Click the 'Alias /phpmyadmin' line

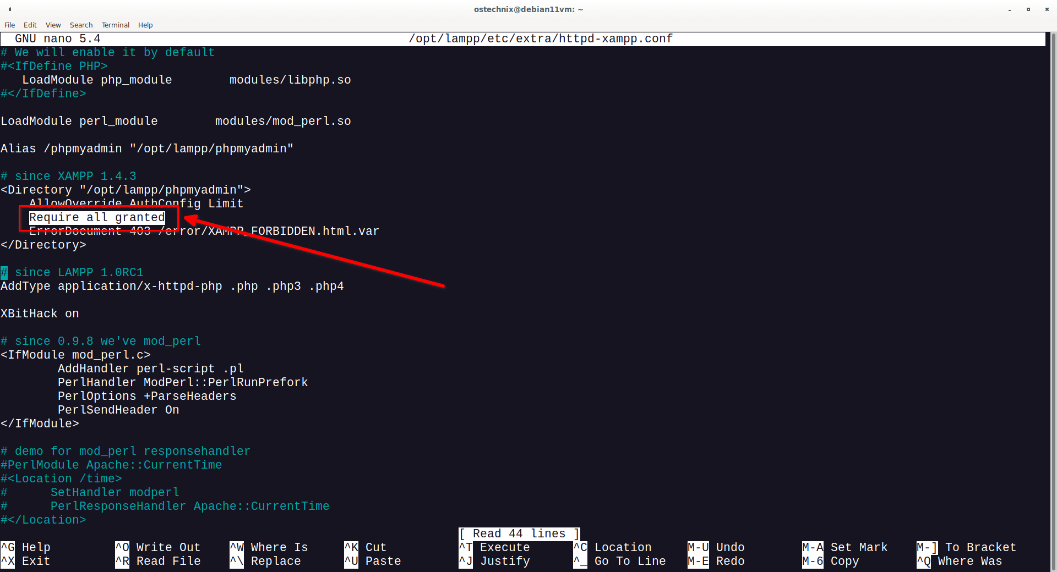(147, 148)
